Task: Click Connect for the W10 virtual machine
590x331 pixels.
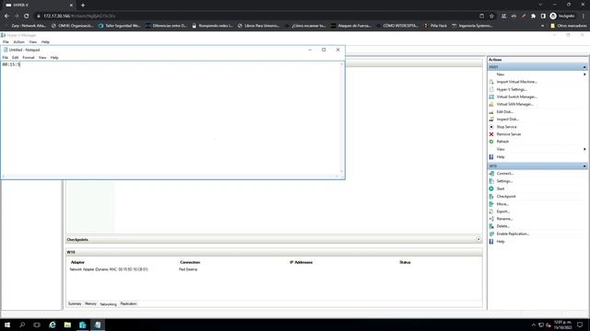Action: (504, 174)
